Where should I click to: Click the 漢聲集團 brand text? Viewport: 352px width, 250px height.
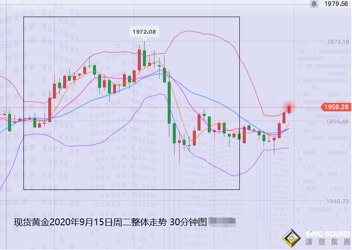(x=328, y=243)
